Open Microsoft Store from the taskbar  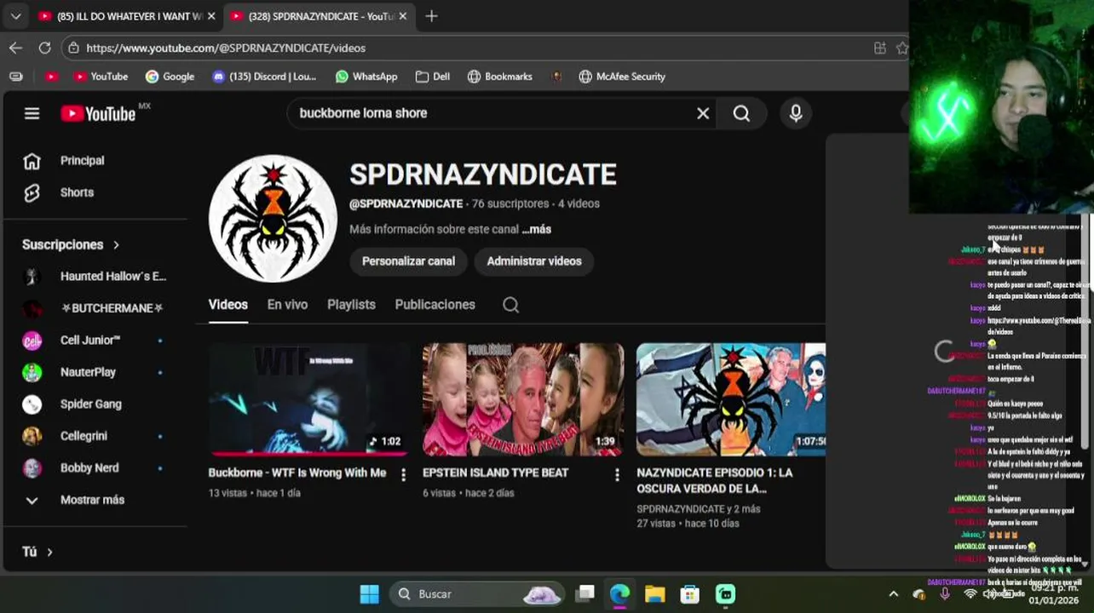coord(689,594)
